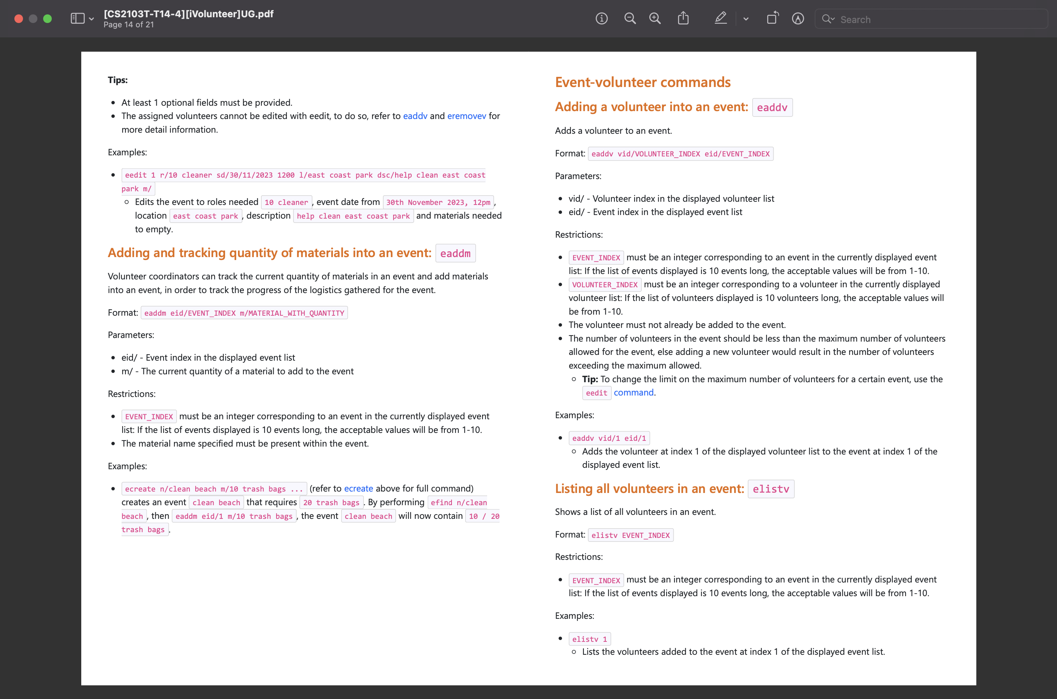Image resolution: width=1057 pixels, height=699 pixels.
Task: Zoom out of the PDF page
Action: point(630,19)
